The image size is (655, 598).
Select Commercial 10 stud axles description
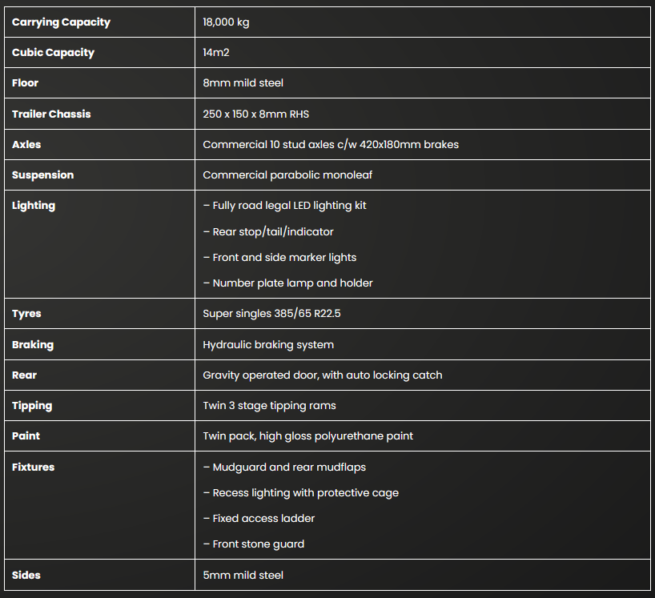[331, 145]
